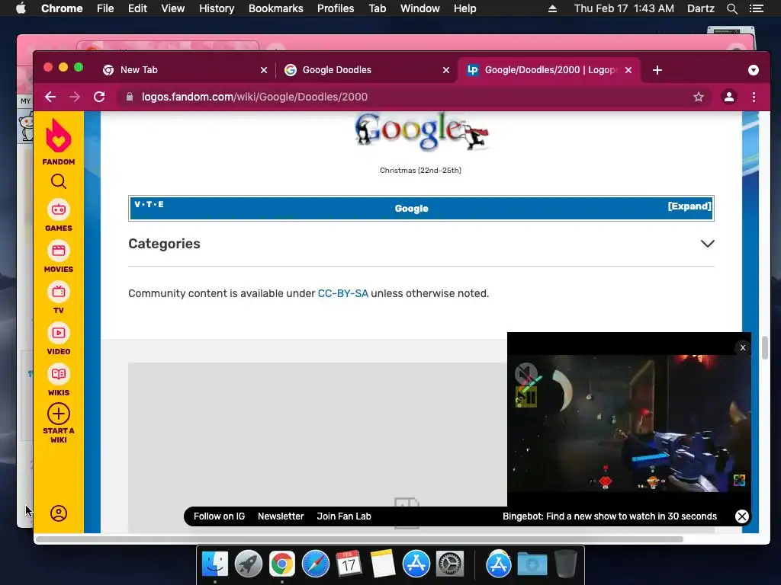
Task: Open Notes from the Dock
Action: pyautogui.click(x=383, y=564)
